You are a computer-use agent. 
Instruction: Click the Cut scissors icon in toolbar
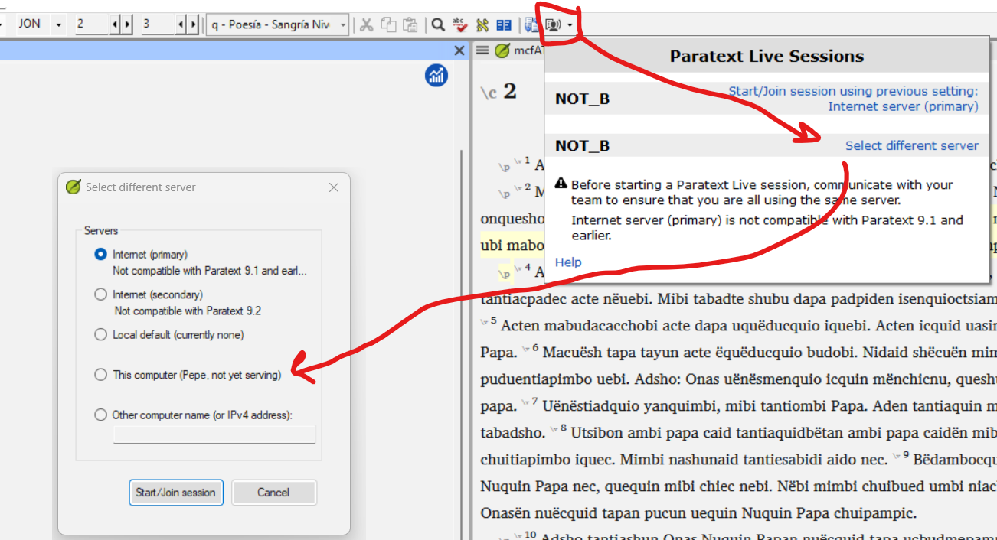click(x=367, y=24)
